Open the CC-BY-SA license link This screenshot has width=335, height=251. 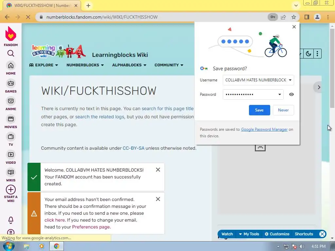coord(133,148)
